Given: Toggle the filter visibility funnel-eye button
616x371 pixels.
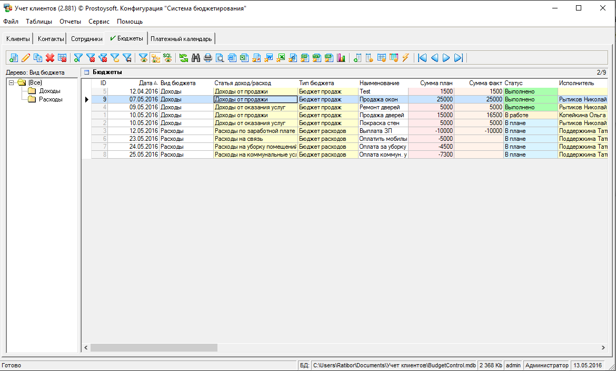Looking at the screenshot, I should tap(143, 58).
